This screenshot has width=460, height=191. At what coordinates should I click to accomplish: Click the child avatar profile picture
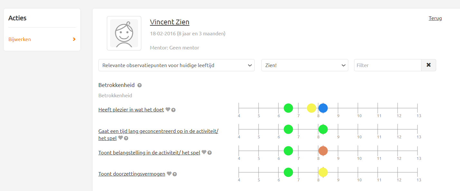(x=124, y=33)
